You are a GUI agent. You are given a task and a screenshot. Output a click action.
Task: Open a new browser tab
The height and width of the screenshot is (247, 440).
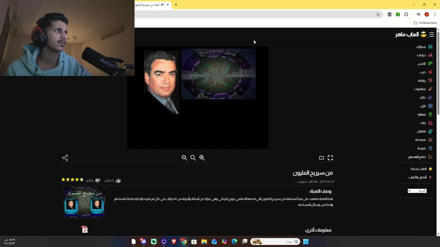coord(176,5)
